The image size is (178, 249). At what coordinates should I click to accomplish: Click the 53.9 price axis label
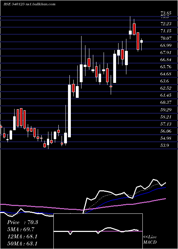[164, 145]
